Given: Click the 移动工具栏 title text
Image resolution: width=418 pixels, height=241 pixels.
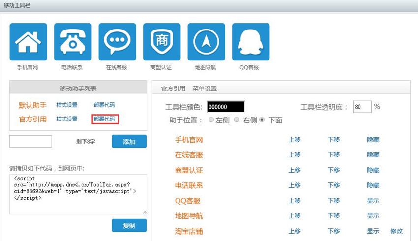Looking at the screenshot, I should click(17, 5).
